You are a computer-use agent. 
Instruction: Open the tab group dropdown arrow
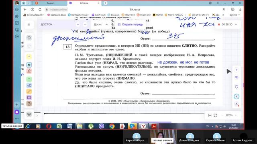coord(29,3)
